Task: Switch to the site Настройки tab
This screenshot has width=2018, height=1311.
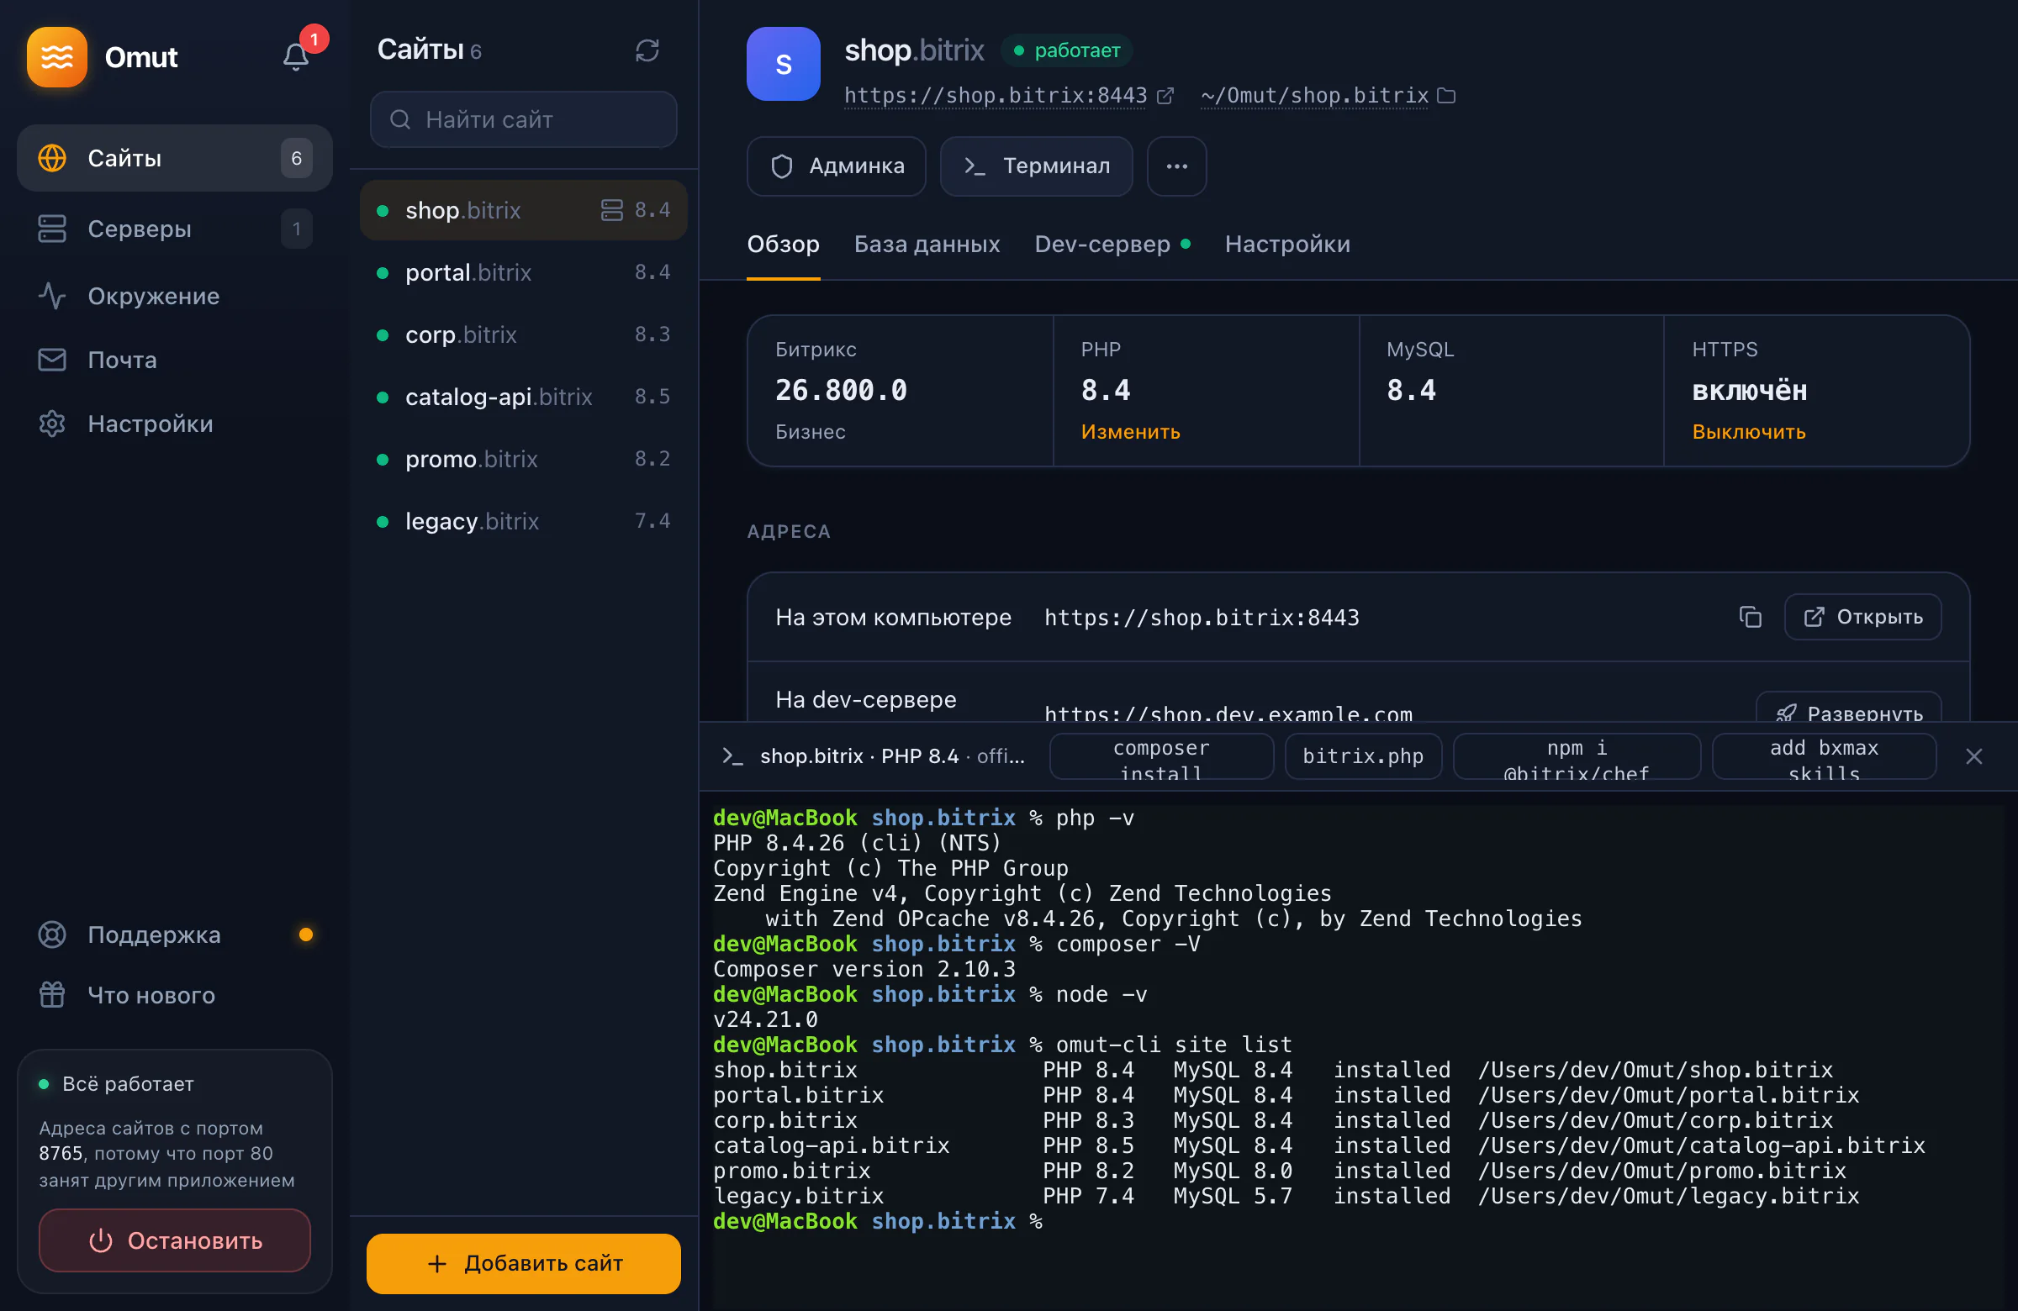Action: click(1287, 244)
